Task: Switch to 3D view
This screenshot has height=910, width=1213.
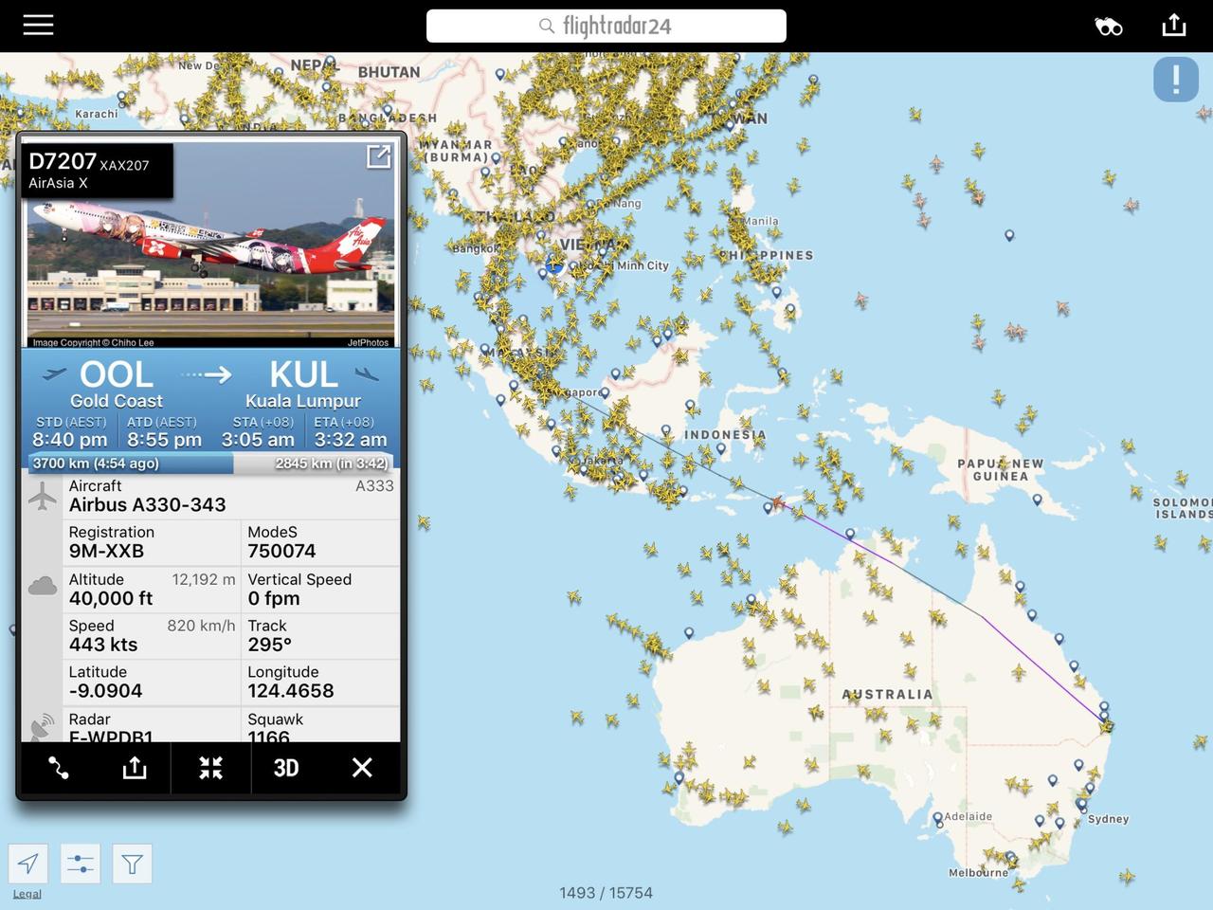Action: [286, 768]
